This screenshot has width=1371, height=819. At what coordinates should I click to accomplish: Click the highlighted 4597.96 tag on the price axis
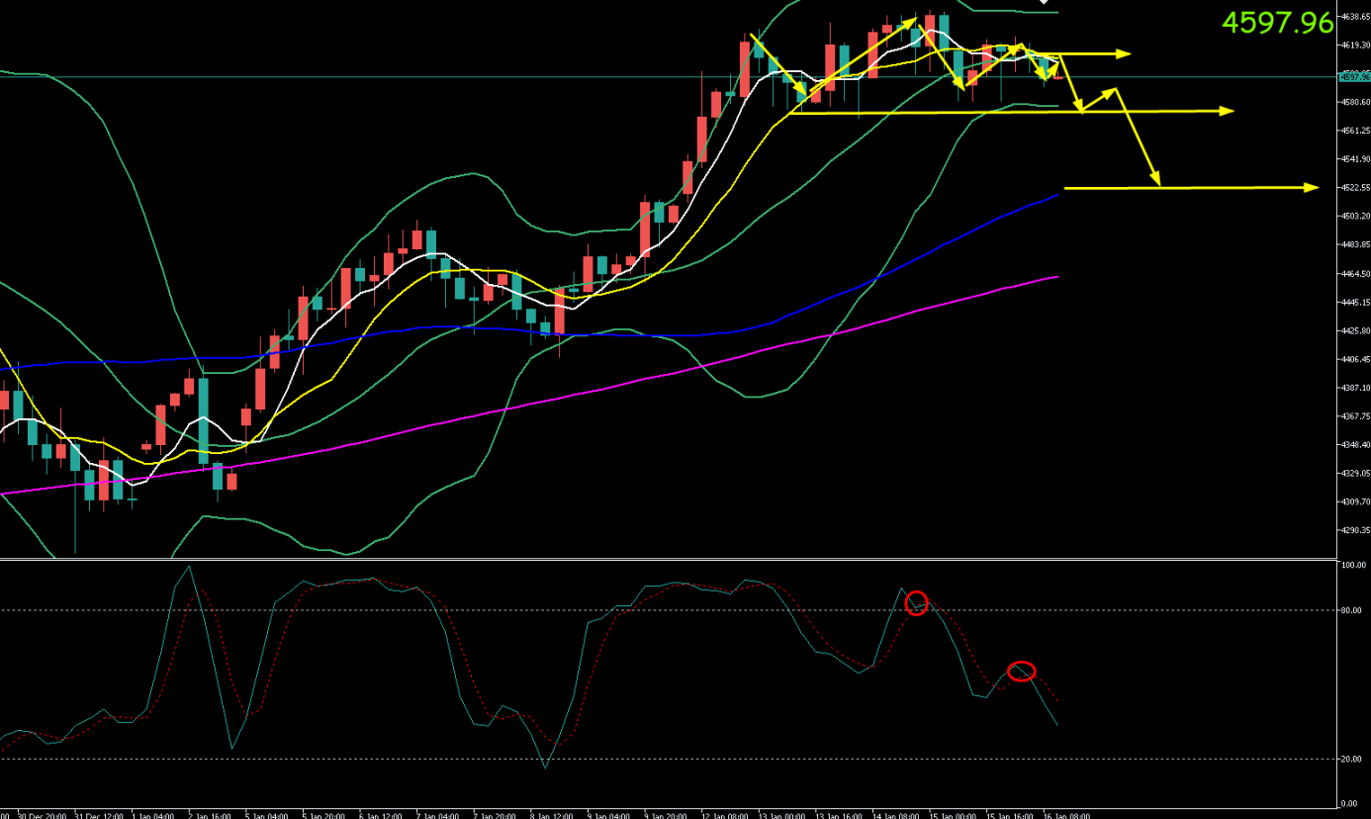coord(1352,76)
